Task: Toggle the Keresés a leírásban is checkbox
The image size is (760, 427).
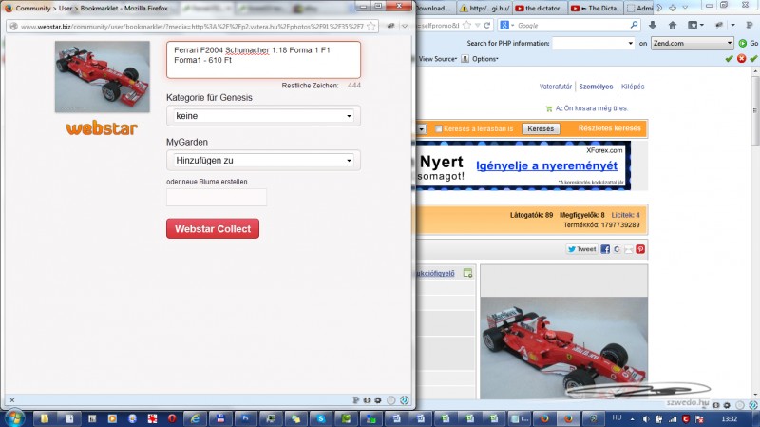Action: (x=438, y=128)
